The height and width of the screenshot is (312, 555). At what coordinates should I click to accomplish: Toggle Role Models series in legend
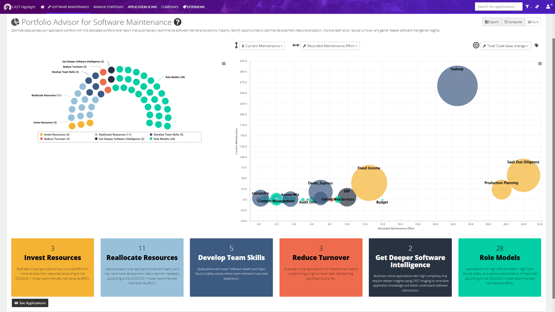coord(164,139)
